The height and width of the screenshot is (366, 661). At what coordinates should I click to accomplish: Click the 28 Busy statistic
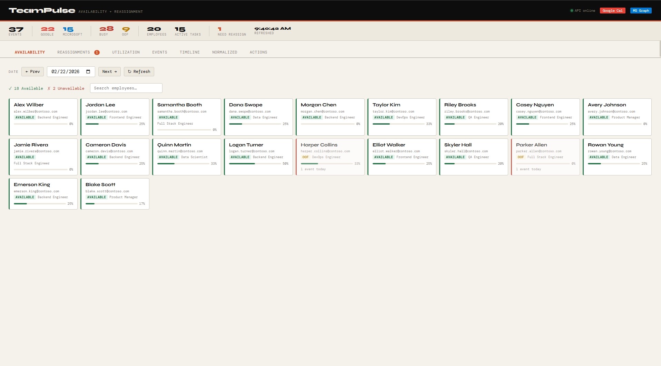point(106,31)
